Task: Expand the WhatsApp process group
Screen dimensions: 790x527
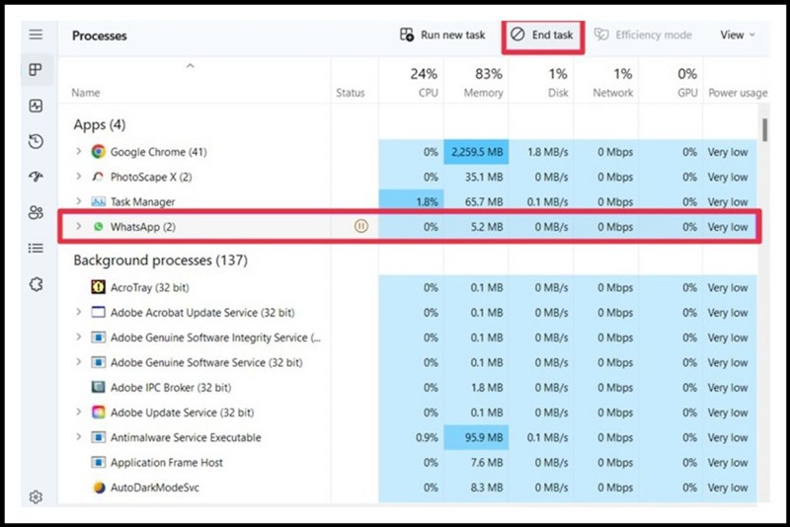Action: tap(79, 226)
